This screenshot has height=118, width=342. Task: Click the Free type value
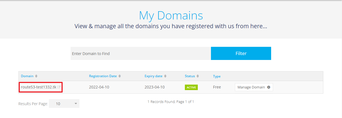click(x=217, y=87)
